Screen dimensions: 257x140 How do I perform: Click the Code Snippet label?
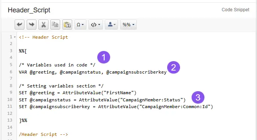click(235, 10)
